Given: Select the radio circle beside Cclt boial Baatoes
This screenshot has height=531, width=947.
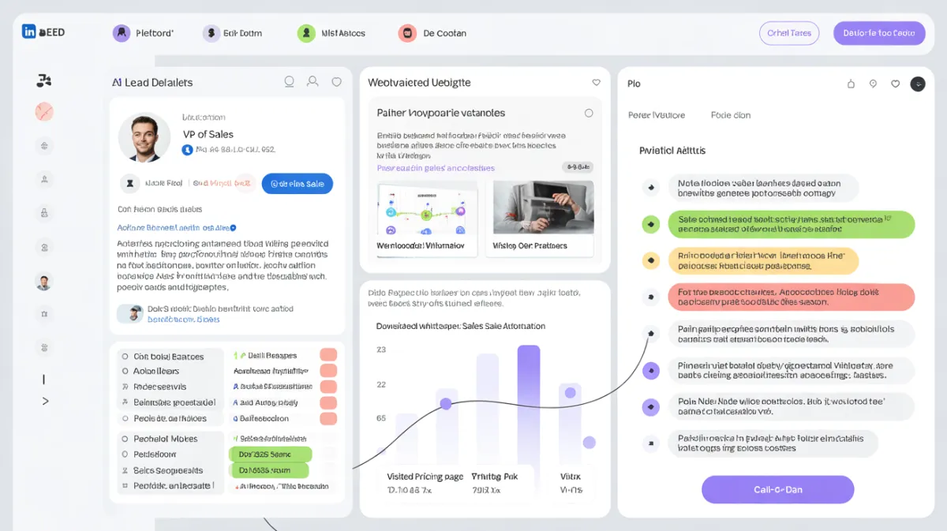Looking at the screenshot, I should 125,357.
